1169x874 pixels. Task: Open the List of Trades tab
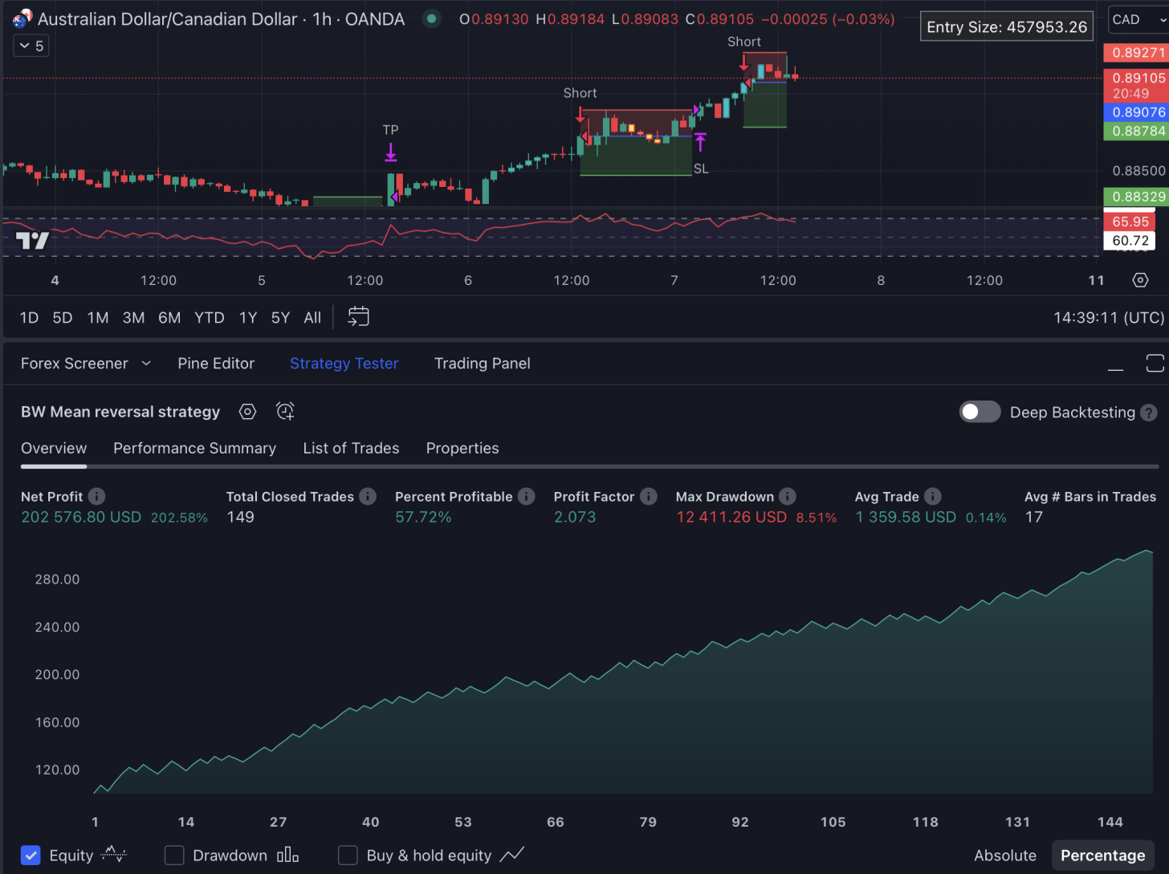point(351,448)
